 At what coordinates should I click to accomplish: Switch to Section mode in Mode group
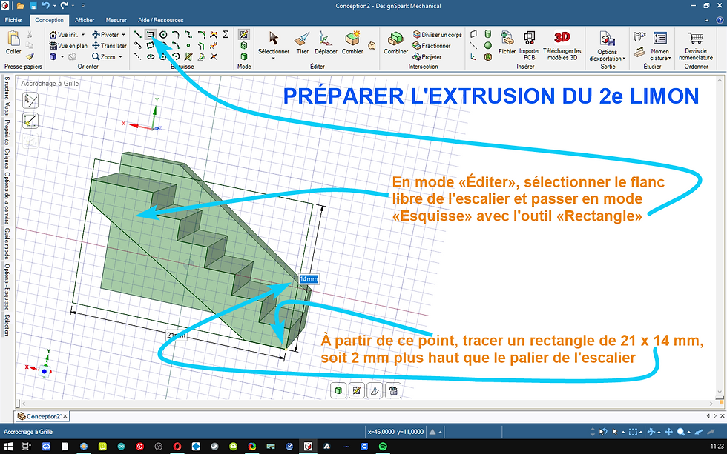click(x=244, y=45)
